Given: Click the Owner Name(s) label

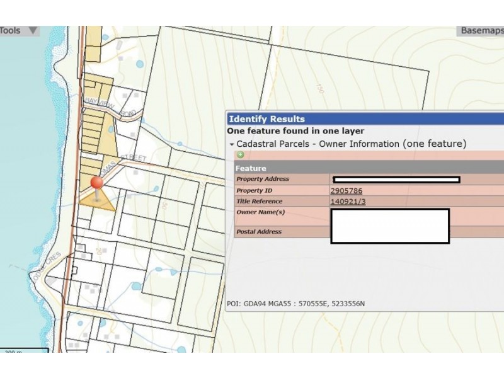Looking at the screenshot, I should 261,212.
